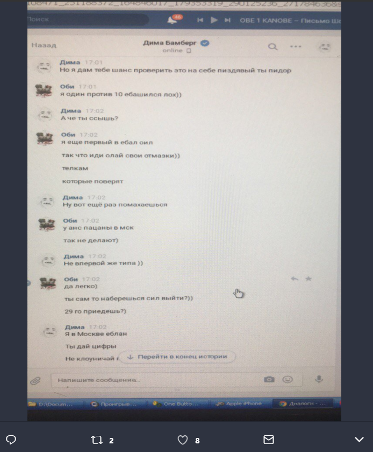Play the current audio track
The image size is (373, 452).
pos(214,20)
